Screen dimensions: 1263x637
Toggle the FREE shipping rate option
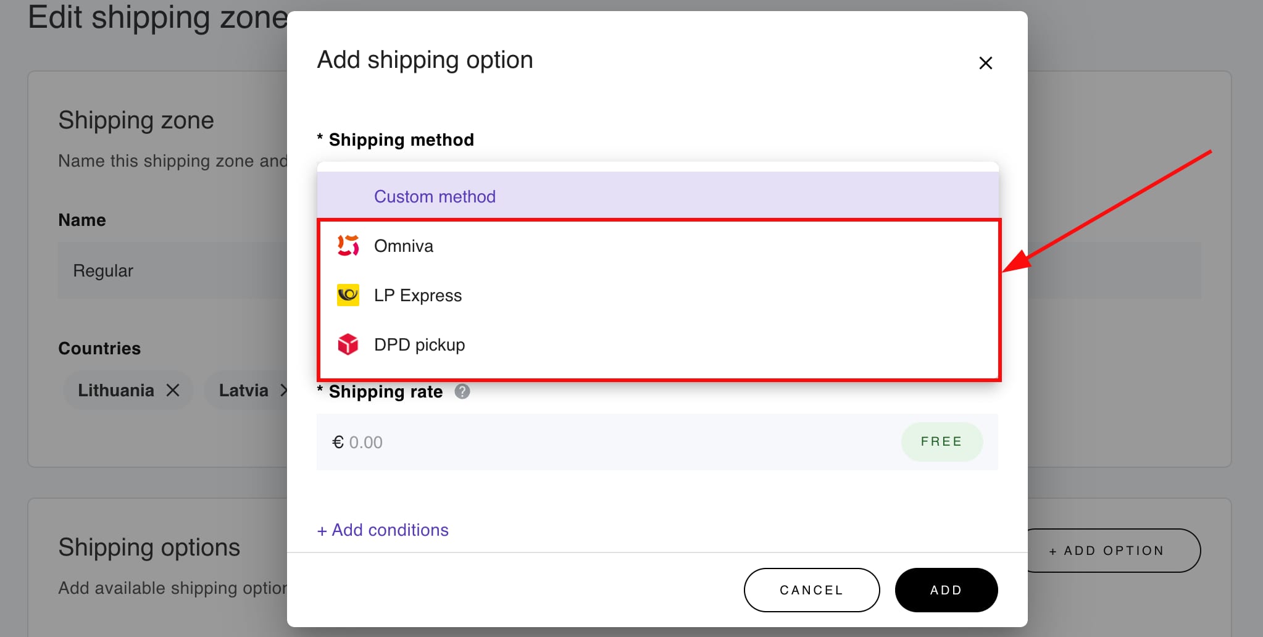(x=941, y=441)
